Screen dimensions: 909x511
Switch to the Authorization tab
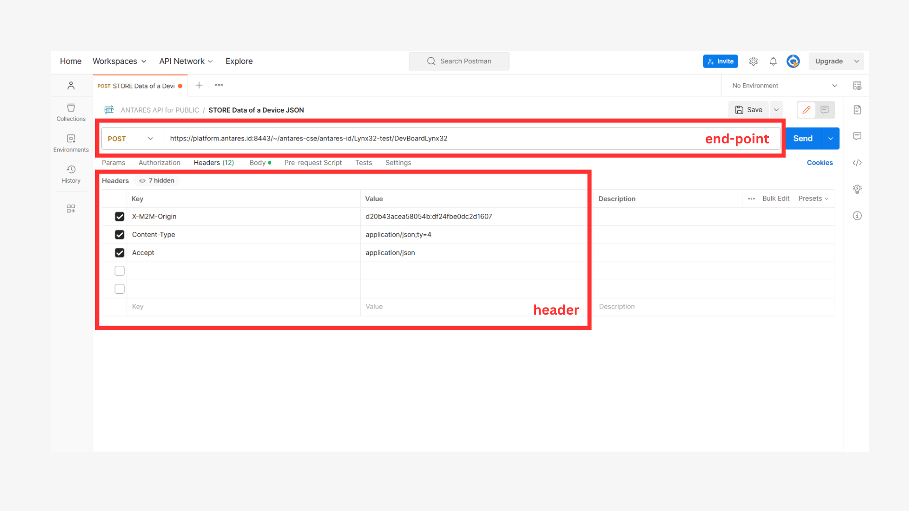[x=160, y=163]
